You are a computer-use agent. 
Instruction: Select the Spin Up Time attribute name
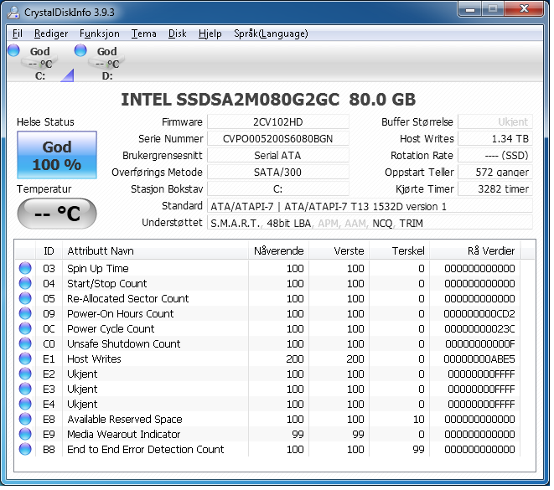coord(98,268)
